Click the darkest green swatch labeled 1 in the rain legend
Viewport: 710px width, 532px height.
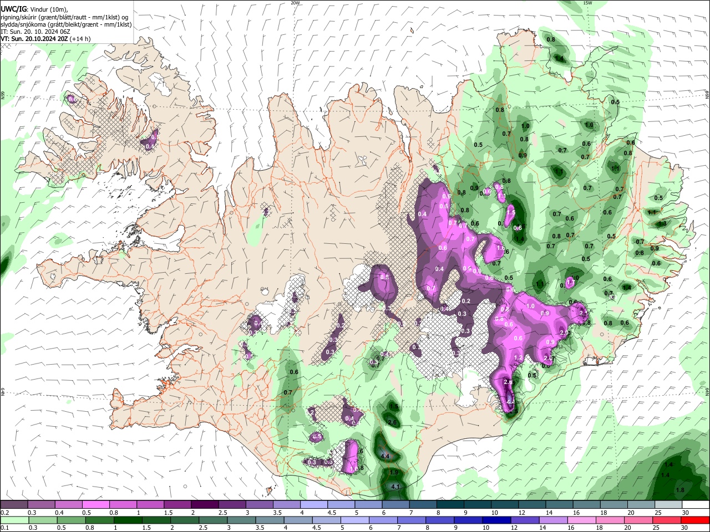point(128,520)
